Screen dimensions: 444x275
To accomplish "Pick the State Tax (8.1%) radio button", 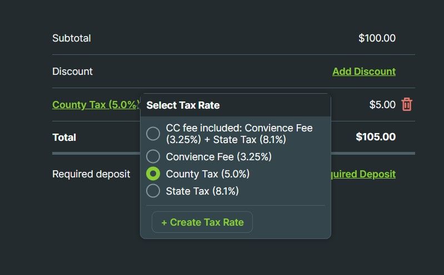I will pyautogui.click(x=153, y=191).
